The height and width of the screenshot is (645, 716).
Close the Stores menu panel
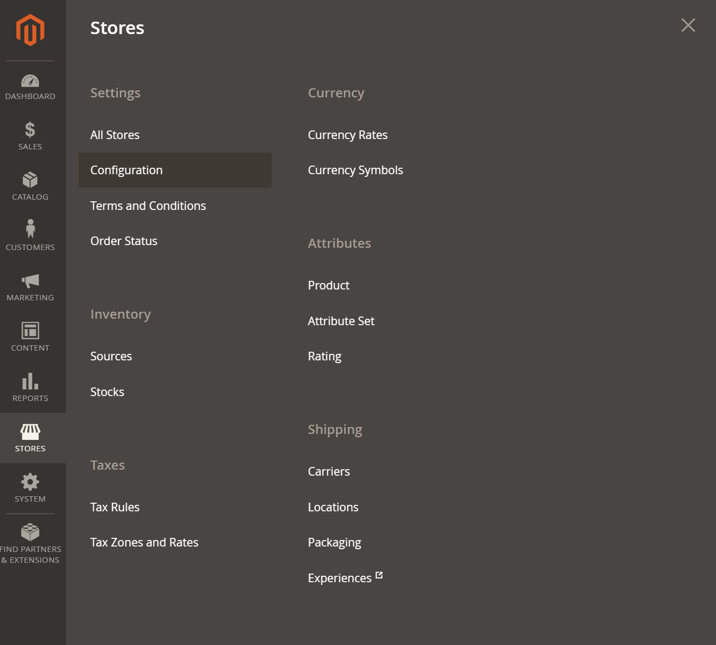pyautogui.click(x=688, y=25)
